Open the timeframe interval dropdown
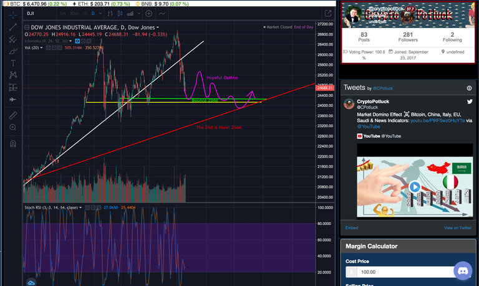Image resolution: width=479 pixels, height=286 pixels. [100, 14]
